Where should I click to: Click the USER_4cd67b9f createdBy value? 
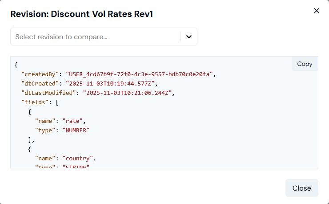point(140,74)
